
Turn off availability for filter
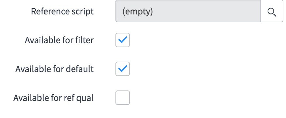click(x=123, y=40)
